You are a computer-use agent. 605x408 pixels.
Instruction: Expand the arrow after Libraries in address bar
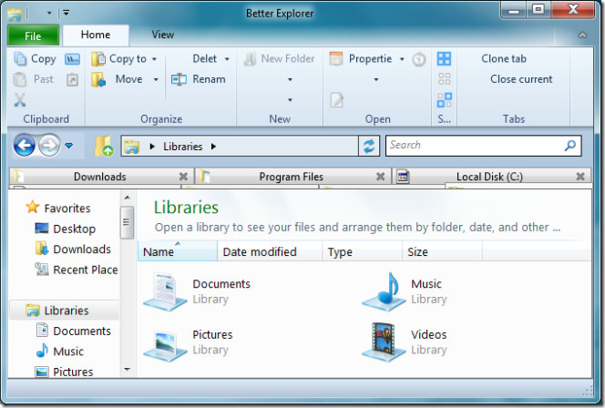click(x=213, y=147)
